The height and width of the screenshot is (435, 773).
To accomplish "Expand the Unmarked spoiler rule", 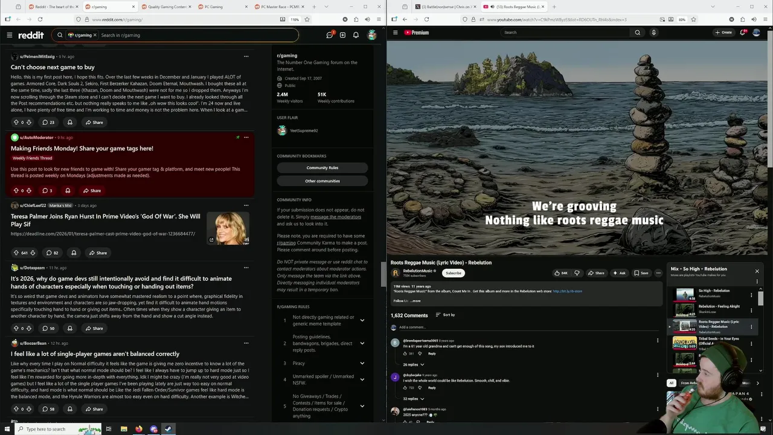I will coord(362,379).
